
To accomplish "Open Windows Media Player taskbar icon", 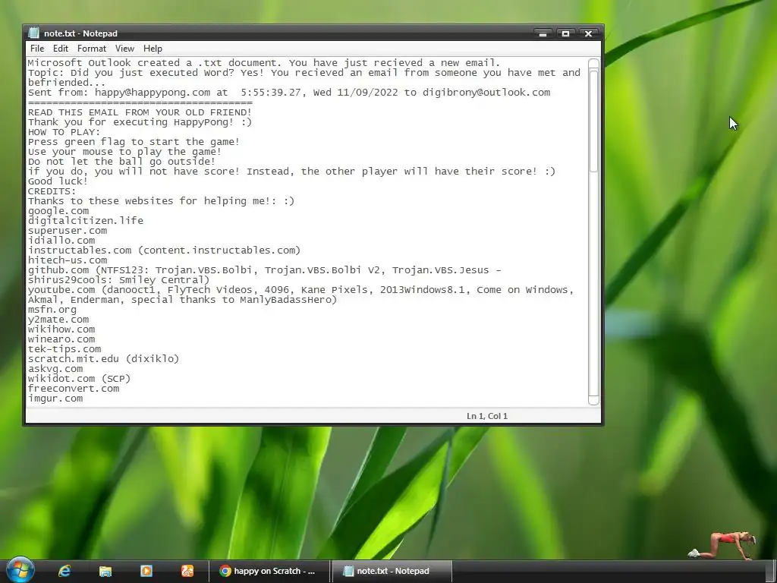I will pos(146,571).
